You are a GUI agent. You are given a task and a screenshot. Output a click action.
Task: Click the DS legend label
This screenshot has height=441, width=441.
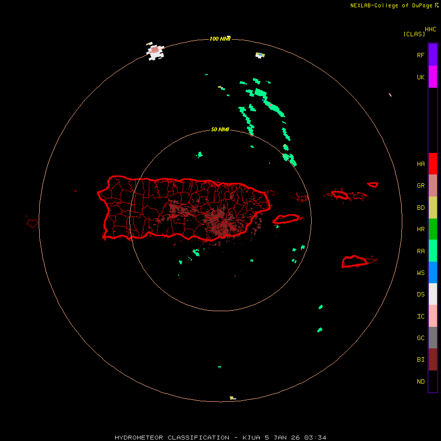pos(420,294)
